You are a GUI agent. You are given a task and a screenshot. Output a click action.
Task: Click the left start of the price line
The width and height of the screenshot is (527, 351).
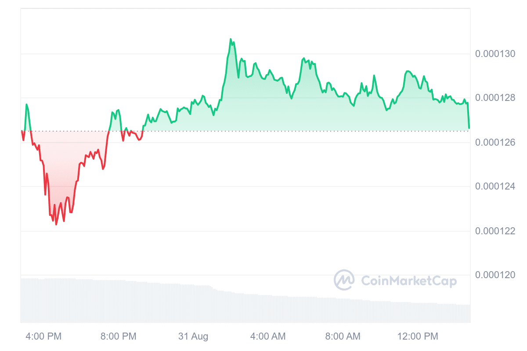coord(22,131)
